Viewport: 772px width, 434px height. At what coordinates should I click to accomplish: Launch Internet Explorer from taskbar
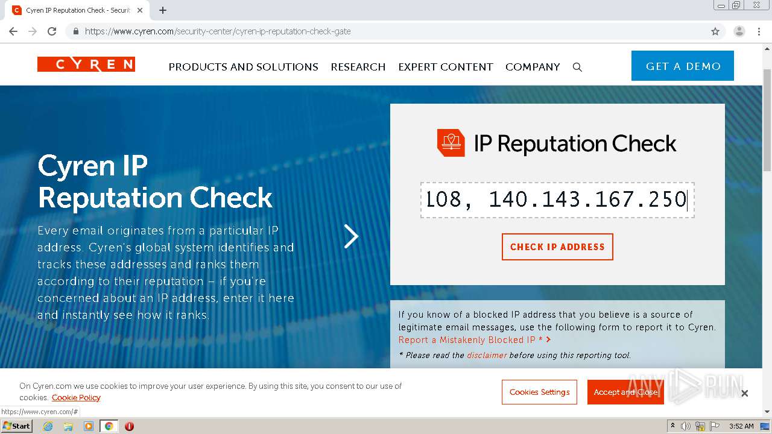[48, 426]
